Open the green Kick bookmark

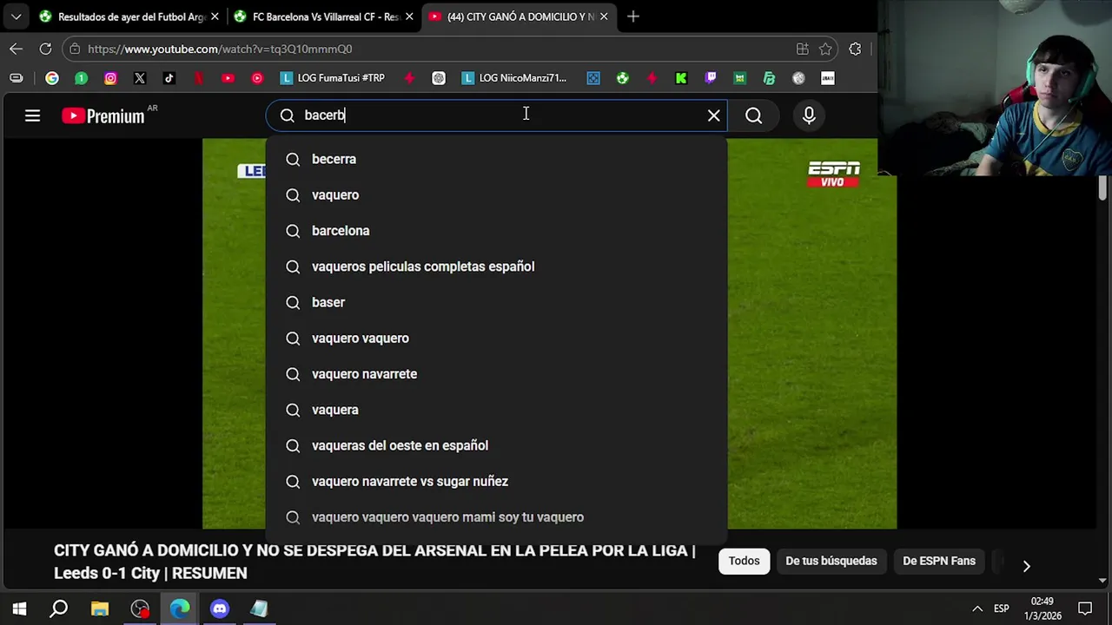[681, 78]
